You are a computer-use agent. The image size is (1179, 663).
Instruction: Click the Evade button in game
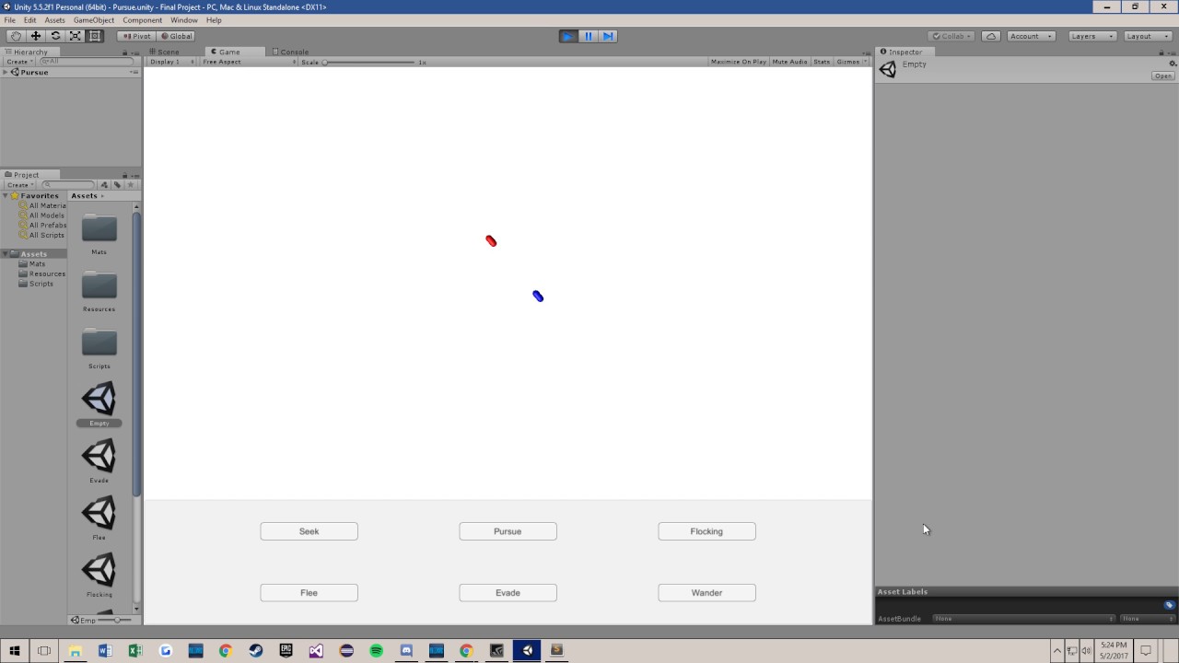(x=508, y=593)
